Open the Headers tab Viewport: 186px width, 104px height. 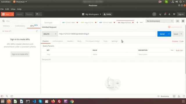click(x=70, y=41)
